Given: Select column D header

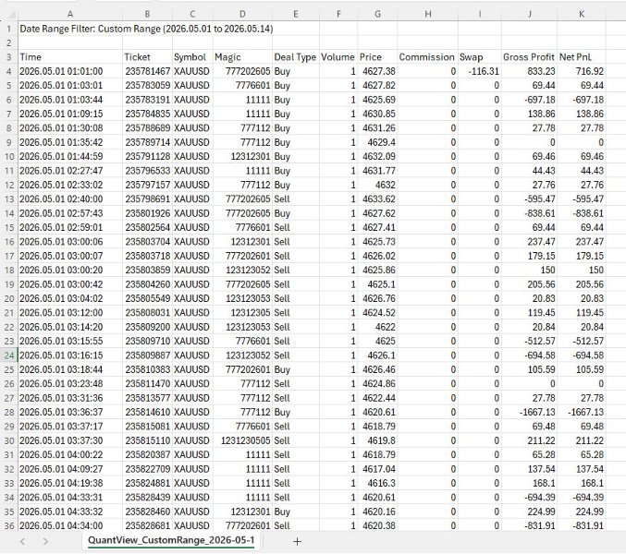Looking at the screenshot, I should [x=242, y=15].
